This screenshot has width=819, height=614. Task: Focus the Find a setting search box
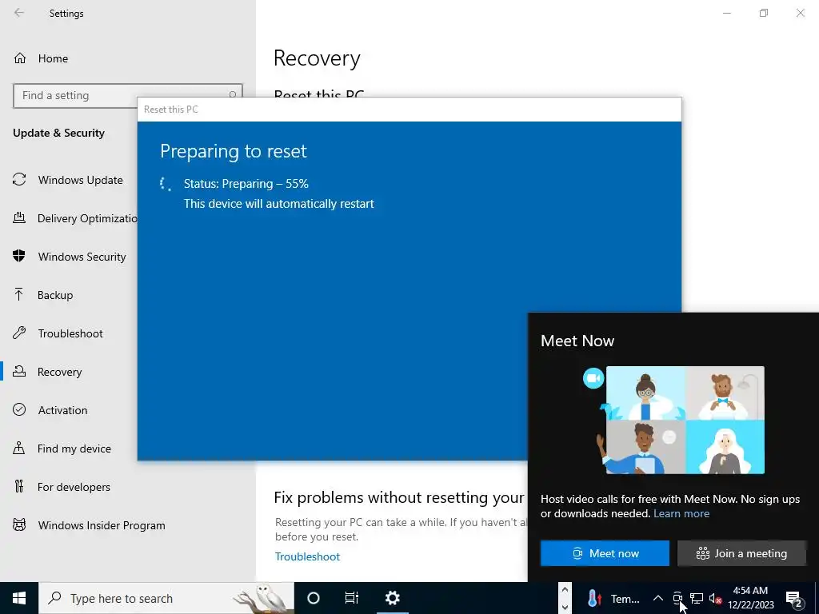click(x=127, y=96)
